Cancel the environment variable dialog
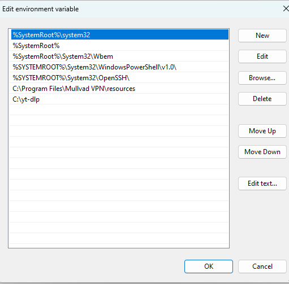This screenshot has width=289, height=284. [x=262, y=266]
